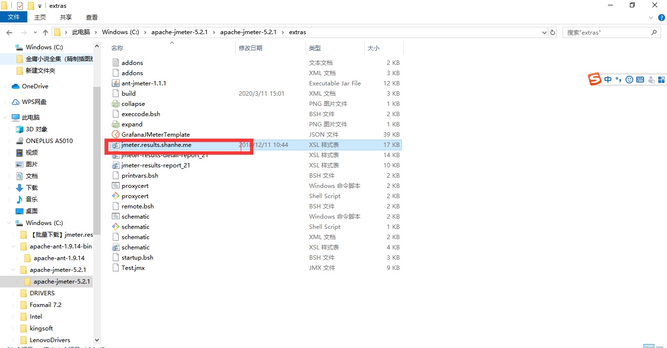Click the proxycert Shell Script icon
The height and width of the screenshot is (348, 667).
point(116,196)
